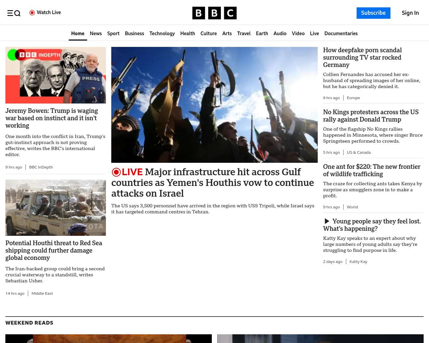429x343 pixels.
Task: Click the Houthi Red Sea shipping headline
Action: (54, 250)
